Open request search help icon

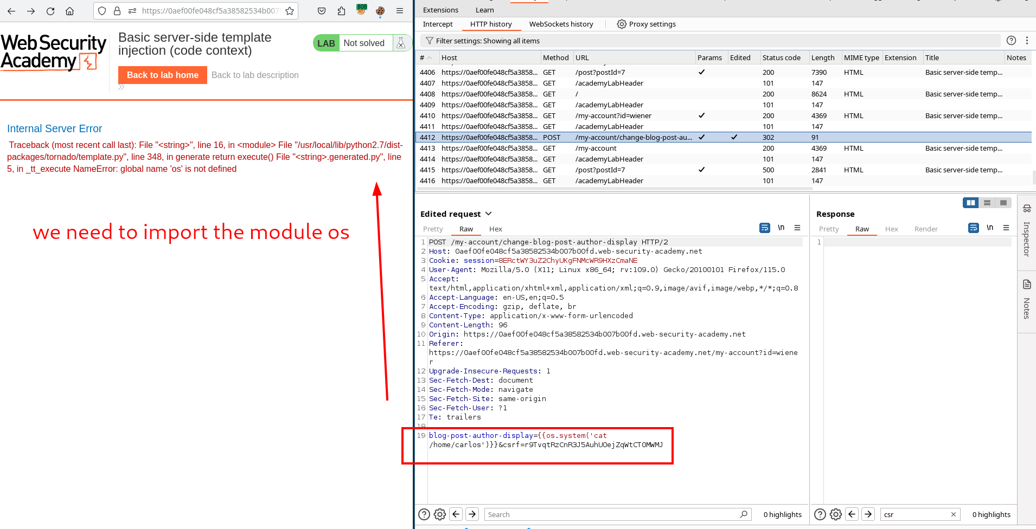(424, 514)
